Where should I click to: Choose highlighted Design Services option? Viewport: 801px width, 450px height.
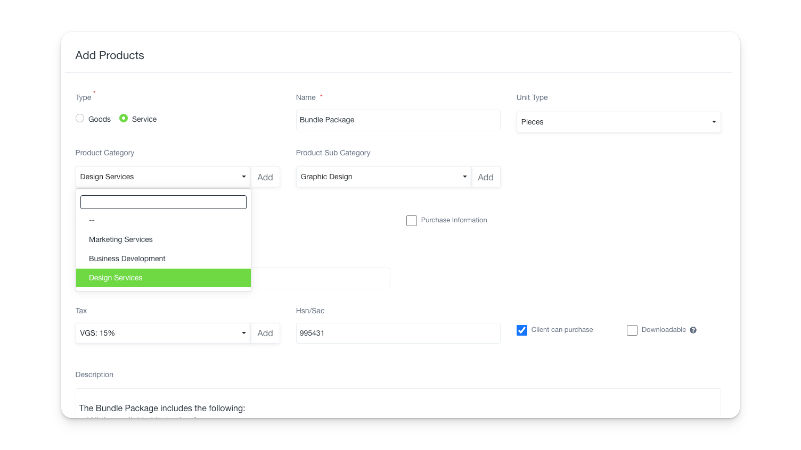tap(164, 278)
